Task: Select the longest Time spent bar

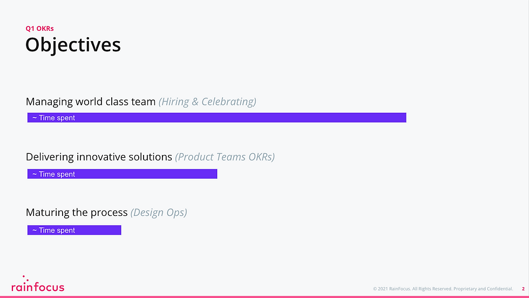Action: (x=216, y=118)
